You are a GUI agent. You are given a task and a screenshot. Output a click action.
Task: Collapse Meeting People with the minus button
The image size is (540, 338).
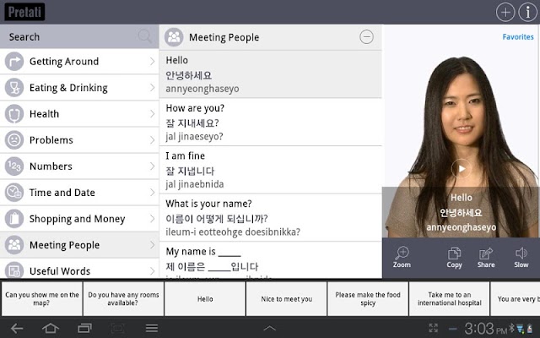pos(366,36)
